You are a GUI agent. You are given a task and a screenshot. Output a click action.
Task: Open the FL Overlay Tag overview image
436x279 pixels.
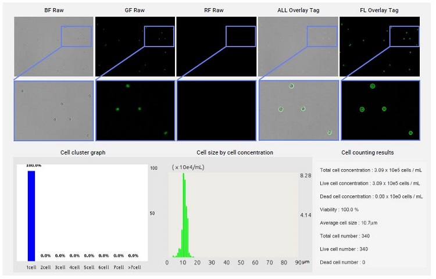tap(380, 46)
